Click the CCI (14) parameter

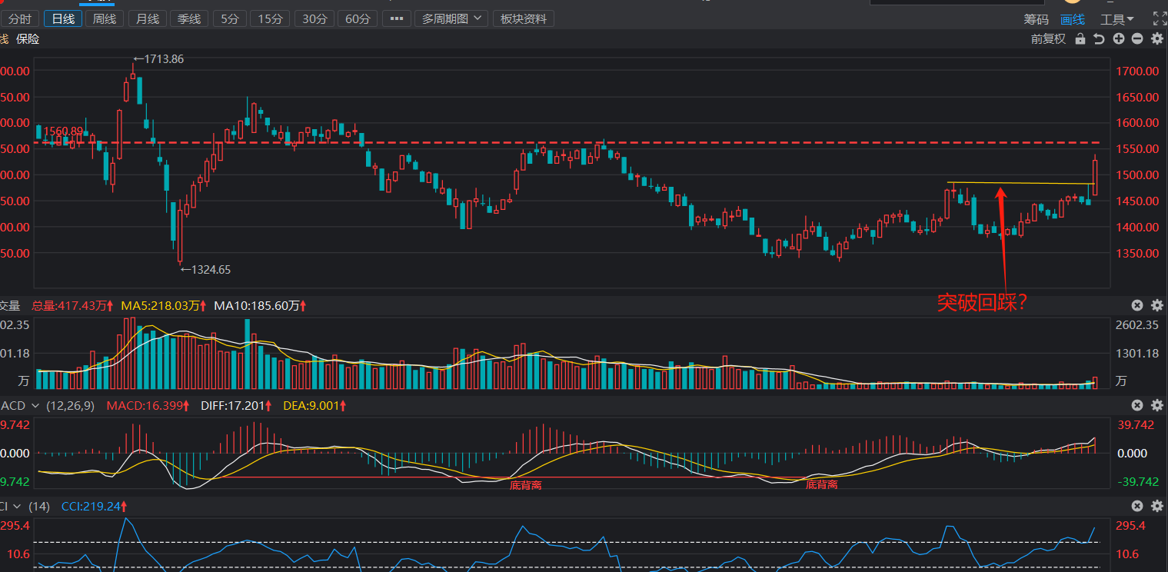tap(38, 506)
